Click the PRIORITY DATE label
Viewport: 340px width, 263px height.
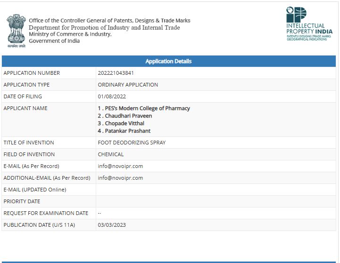click(x=22, y=201)
